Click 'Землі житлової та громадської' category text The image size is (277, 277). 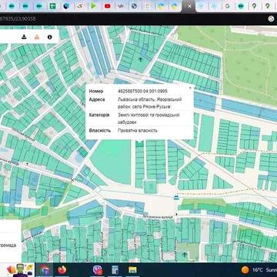(x=149, y=115)
